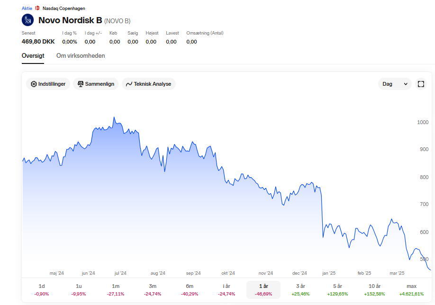Click the mar '25 x-axis label
The image size is (435, 305).
pos(397,273)
